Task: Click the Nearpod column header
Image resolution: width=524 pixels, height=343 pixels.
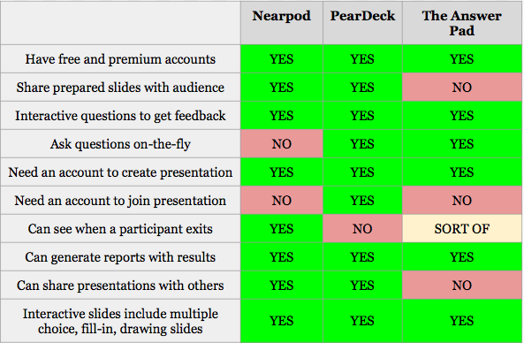Action: click(281, 23)
